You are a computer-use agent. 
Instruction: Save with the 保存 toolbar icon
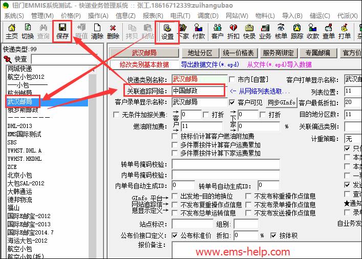[x=62, y=32]
